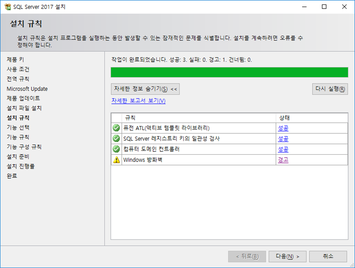Image resolution: width=355 pixels, height=268 pixels.
Task: Select 기능 규칙 step in sidebar
Action: click(18, 137)
